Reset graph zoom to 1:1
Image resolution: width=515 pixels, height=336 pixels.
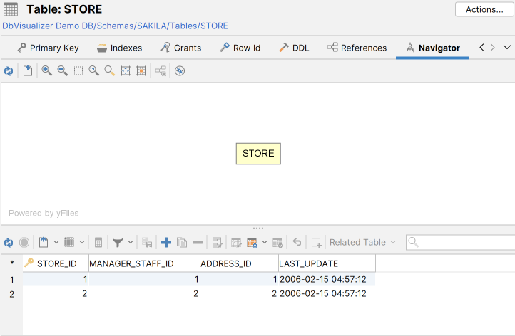94,70
